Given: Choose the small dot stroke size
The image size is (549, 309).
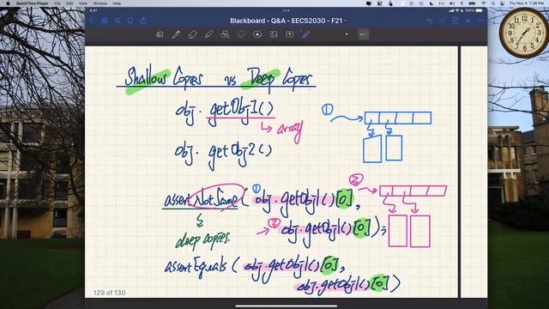Looking at the screenshot, I should (x=347, y=34).
